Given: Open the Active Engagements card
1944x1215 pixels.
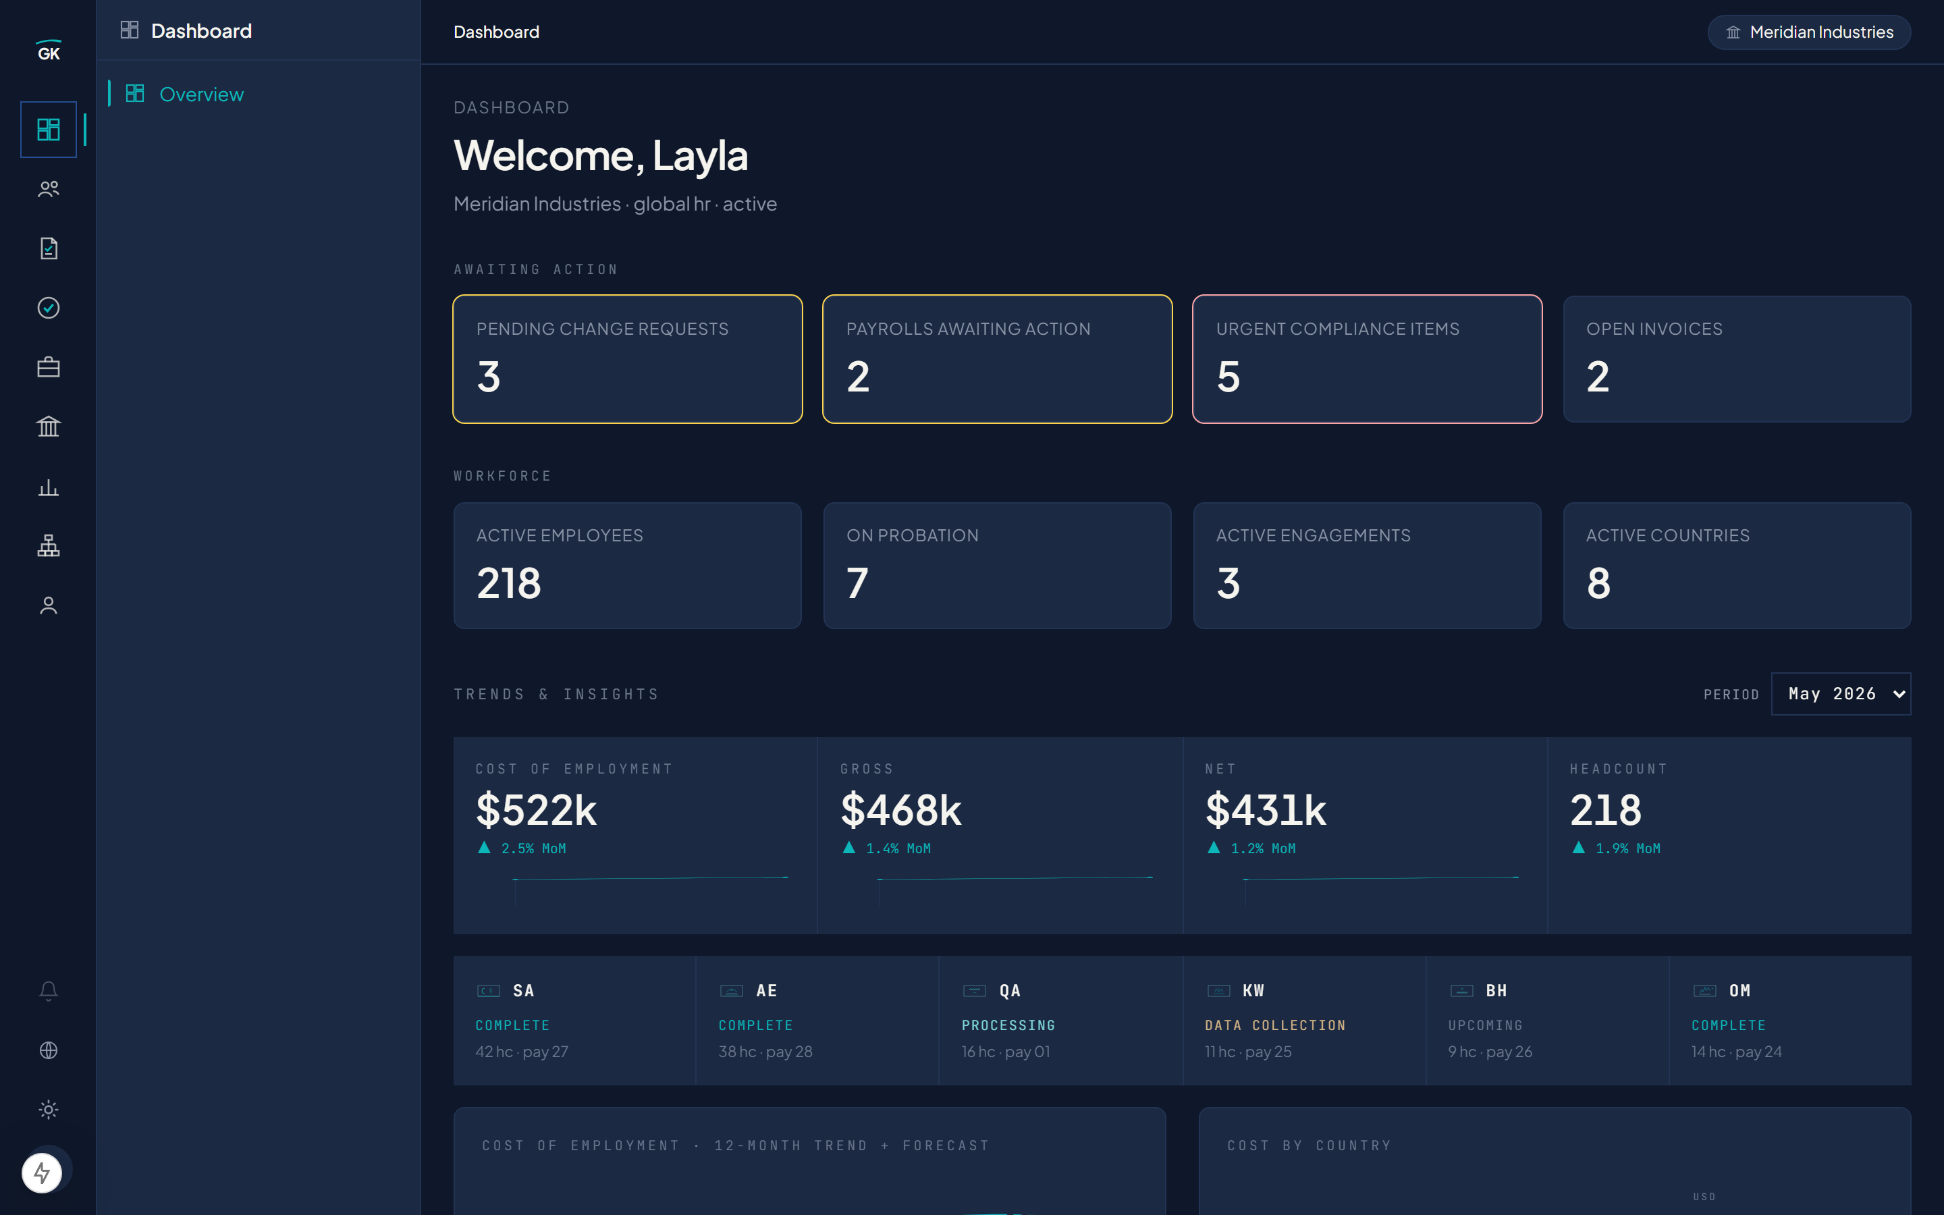Looking at the screenshot, I should pos(1368,566).
